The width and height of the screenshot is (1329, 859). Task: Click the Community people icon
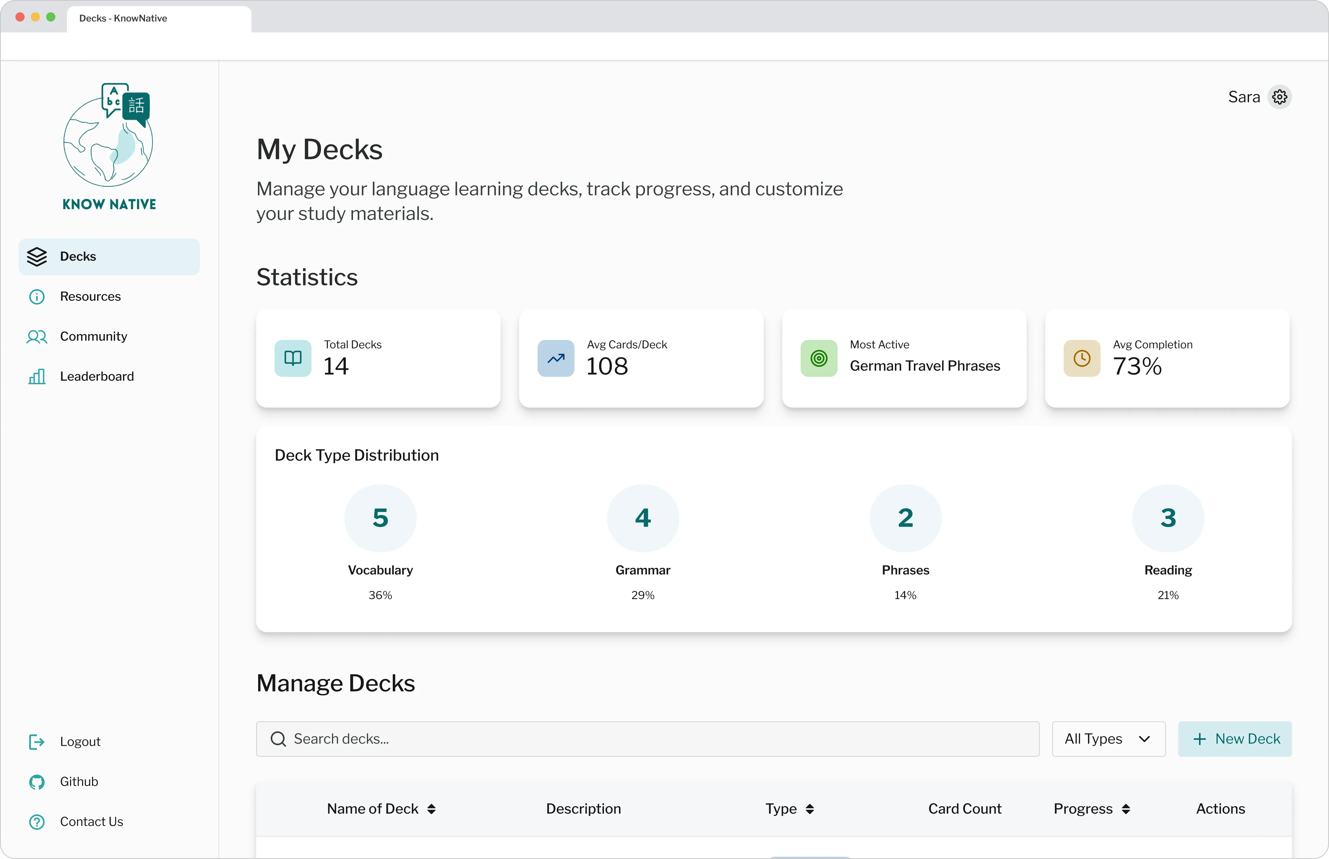point(37,336)
